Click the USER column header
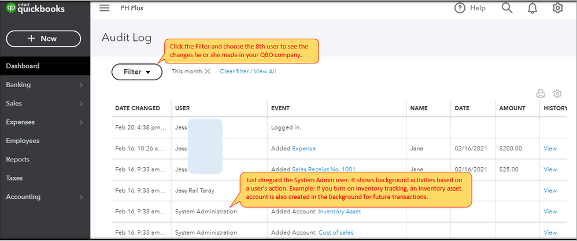 pos(183,108)
